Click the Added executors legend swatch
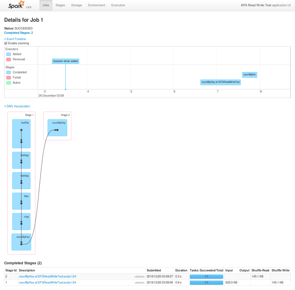 click(8, 54)
